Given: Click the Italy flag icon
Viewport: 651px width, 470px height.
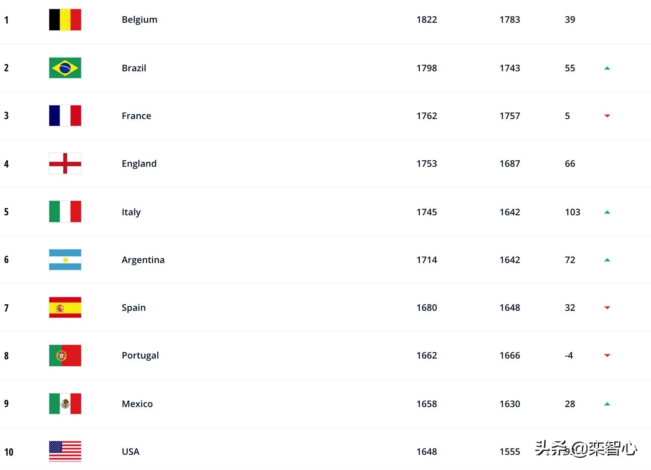Looking at the screenshot, I should [x=65, y=211].
